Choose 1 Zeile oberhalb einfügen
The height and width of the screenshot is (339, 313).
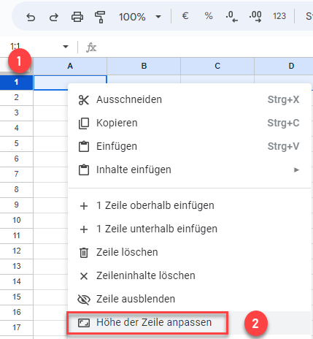point(190,206)
